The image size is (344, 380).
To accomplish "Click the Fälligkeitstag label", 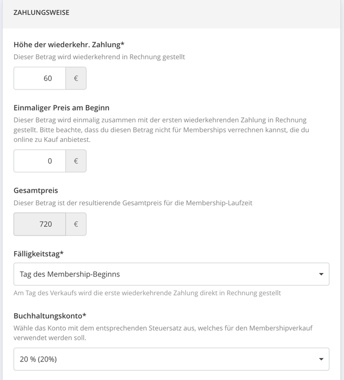I will pyautogui.click(x=39, y=254).
